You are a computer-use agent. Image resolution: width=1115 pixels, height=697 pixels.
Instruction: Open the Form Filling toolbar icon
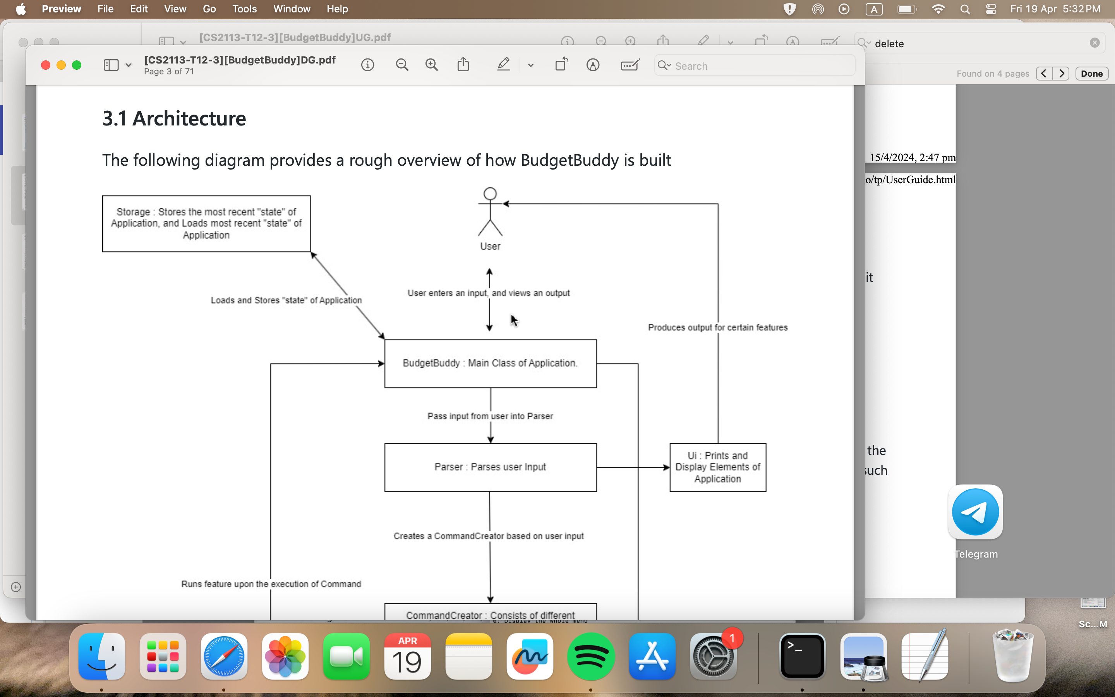pyautogui.click(x=630, y=65)
